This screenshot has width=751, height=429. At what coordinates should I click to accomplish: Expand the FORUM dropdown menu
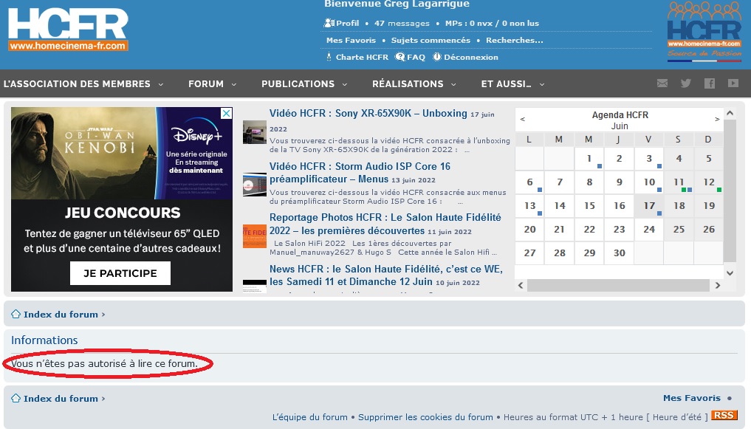tap(212, 83)
